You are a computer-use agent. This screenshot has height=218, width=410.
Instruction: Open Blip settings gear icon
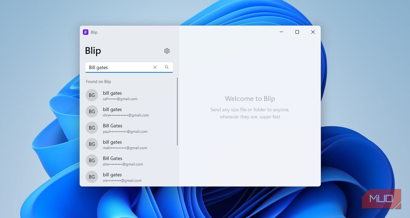click(167, 51)
